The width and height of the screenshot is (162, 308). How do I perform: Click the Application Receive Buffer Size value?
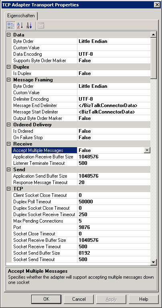(x=114, y=157)
